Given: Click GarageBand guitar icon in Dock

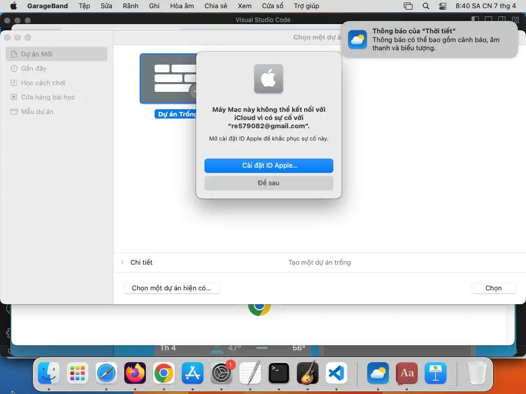Looking at the screenshot, I should point(308,373).
